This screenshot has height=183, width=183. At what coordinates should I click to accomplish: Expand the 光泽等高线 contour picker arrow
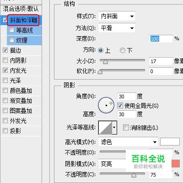114,128
